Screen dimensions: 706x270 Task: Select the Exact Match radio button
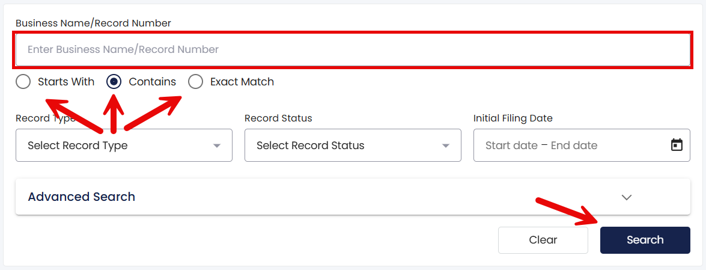195,82
